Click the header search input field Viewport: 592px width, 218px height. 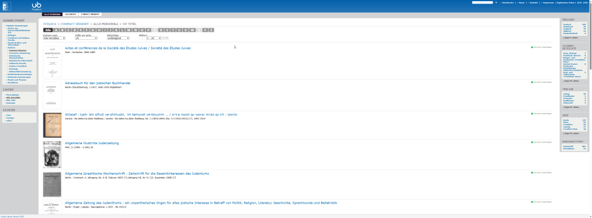pyautogui.click(x=483, y=3)
